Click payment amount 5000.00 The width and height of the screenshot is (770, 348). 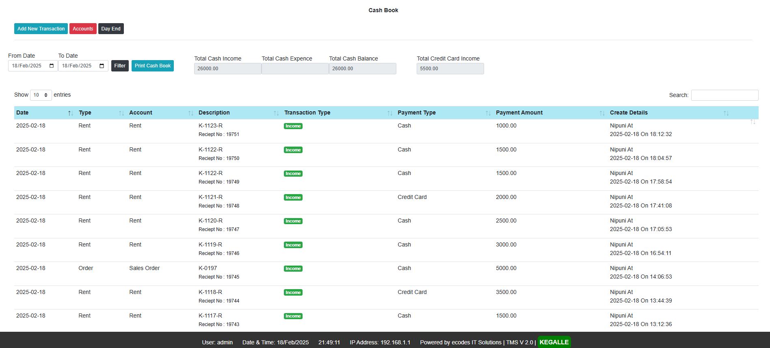tap(506, 268)
